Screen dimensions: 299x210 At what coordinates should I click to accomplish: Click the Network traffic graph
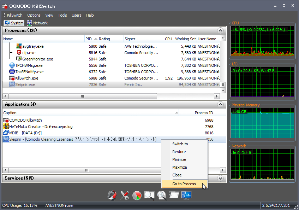point(262,164)
